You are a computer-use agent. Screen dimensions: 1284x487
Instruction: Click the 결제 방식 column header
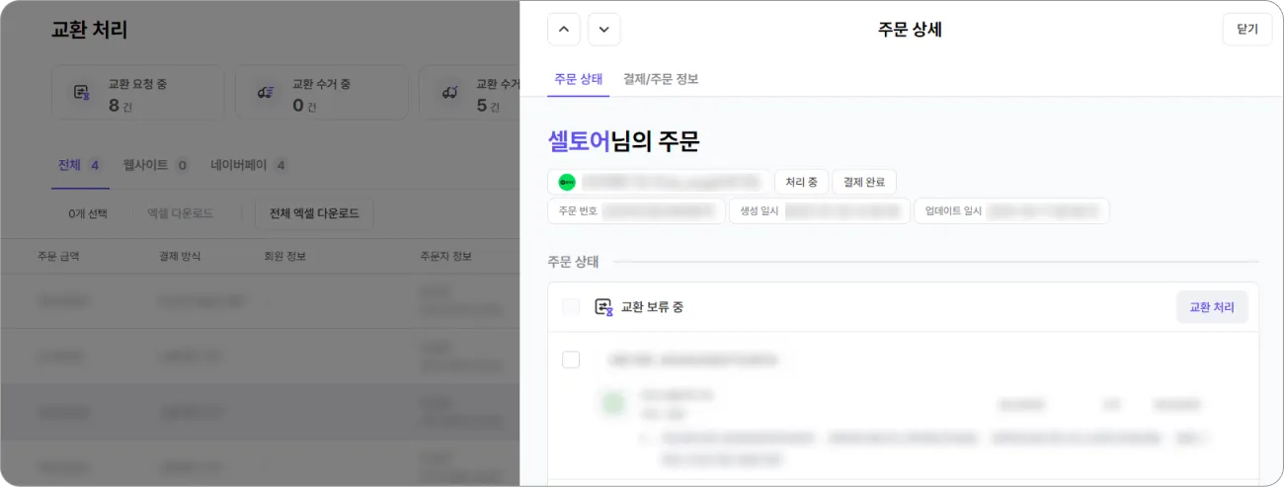pos(180,256)
